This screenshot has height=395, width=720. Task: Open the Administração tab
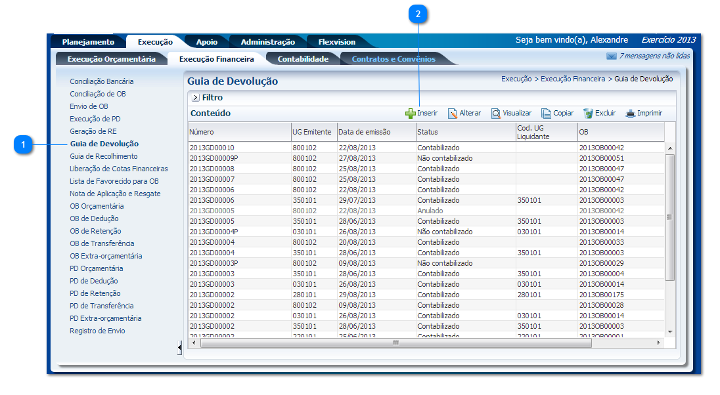coord(267,42)
